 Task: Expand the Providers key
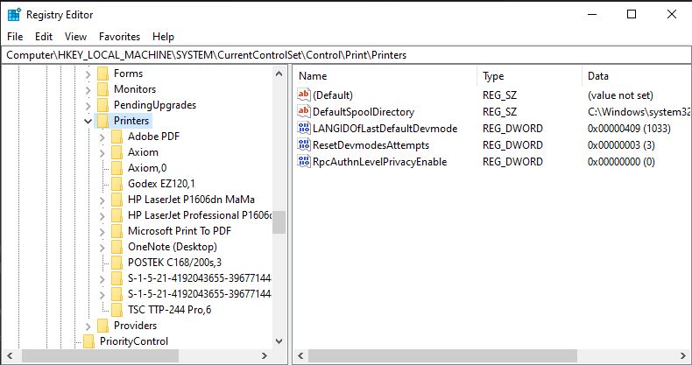click(88, 326)
